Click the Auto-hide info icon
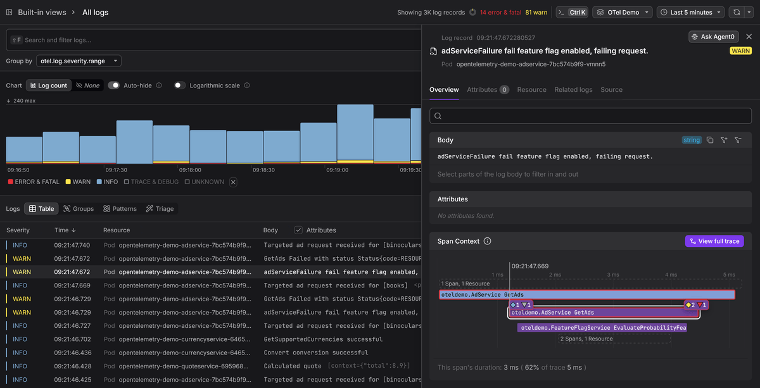The image size is (760, 388). pyautogui.click(x=159, y=85)
